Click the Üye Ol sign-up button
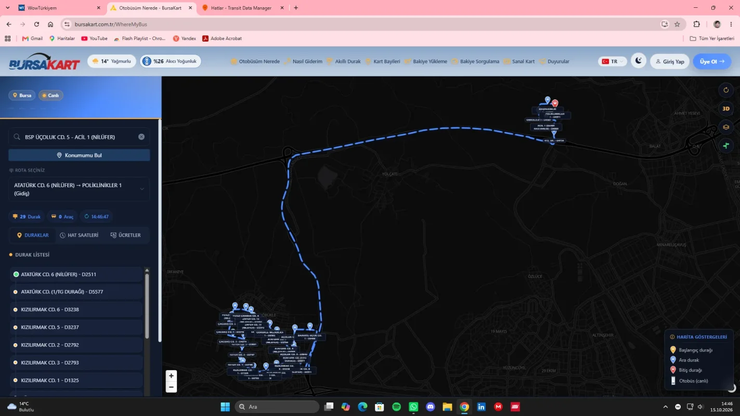The image size is (740, 416). coord(712,61)
